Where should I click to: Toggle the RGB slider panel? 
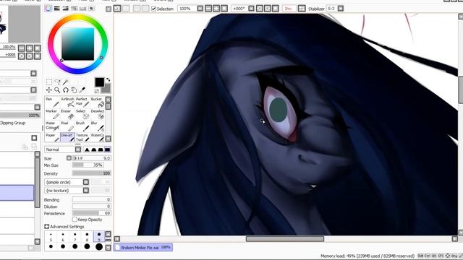(x=56, y=9)
